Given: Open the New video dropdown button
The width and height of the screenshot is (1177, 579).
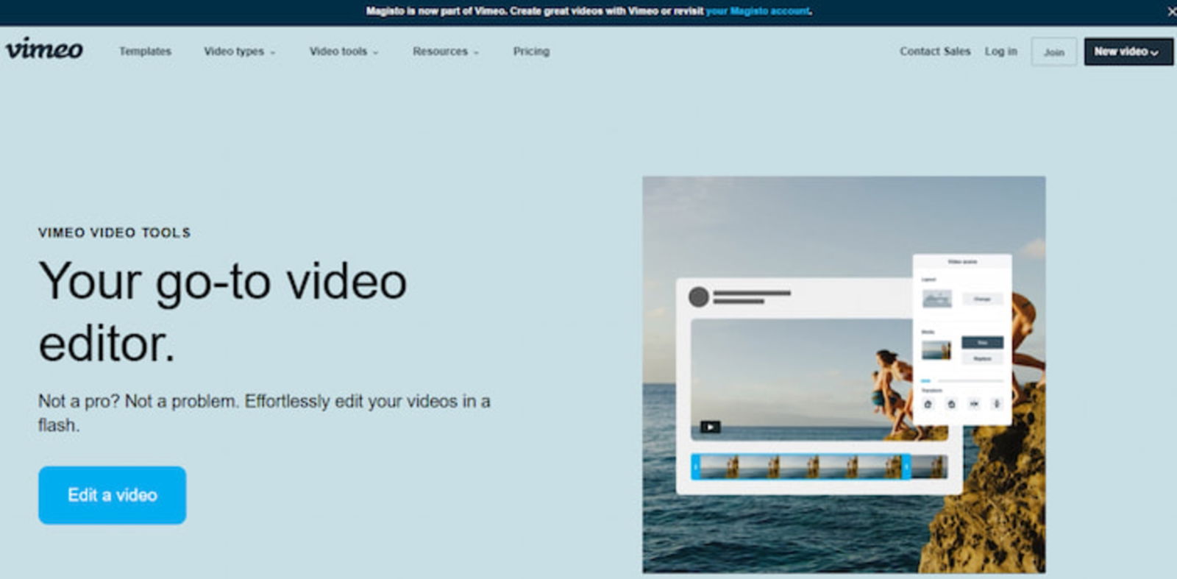Looking at the screenshot, I should (x=1128, y=51).
